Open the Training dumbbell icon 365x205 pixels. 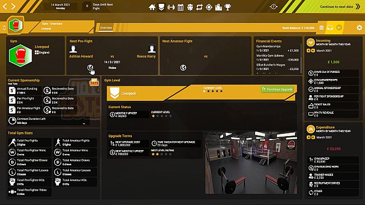[x=171, y=7]
